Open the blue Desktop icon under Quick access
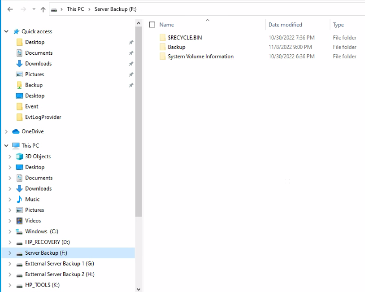 [19, 96]
